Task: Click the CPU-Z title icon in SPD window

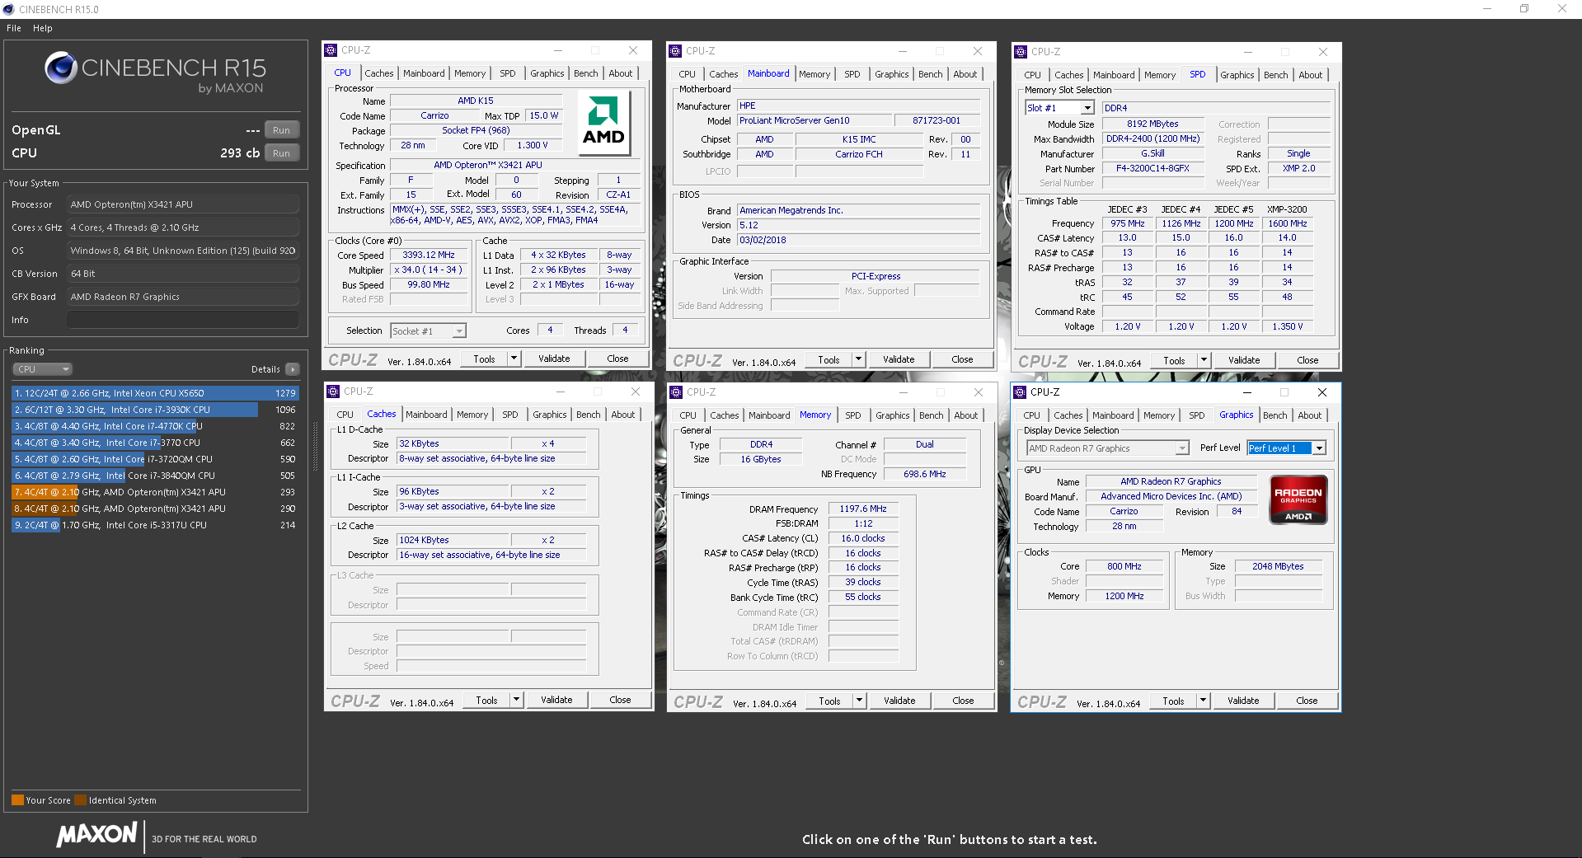Action: click(x=1021, y=52)
